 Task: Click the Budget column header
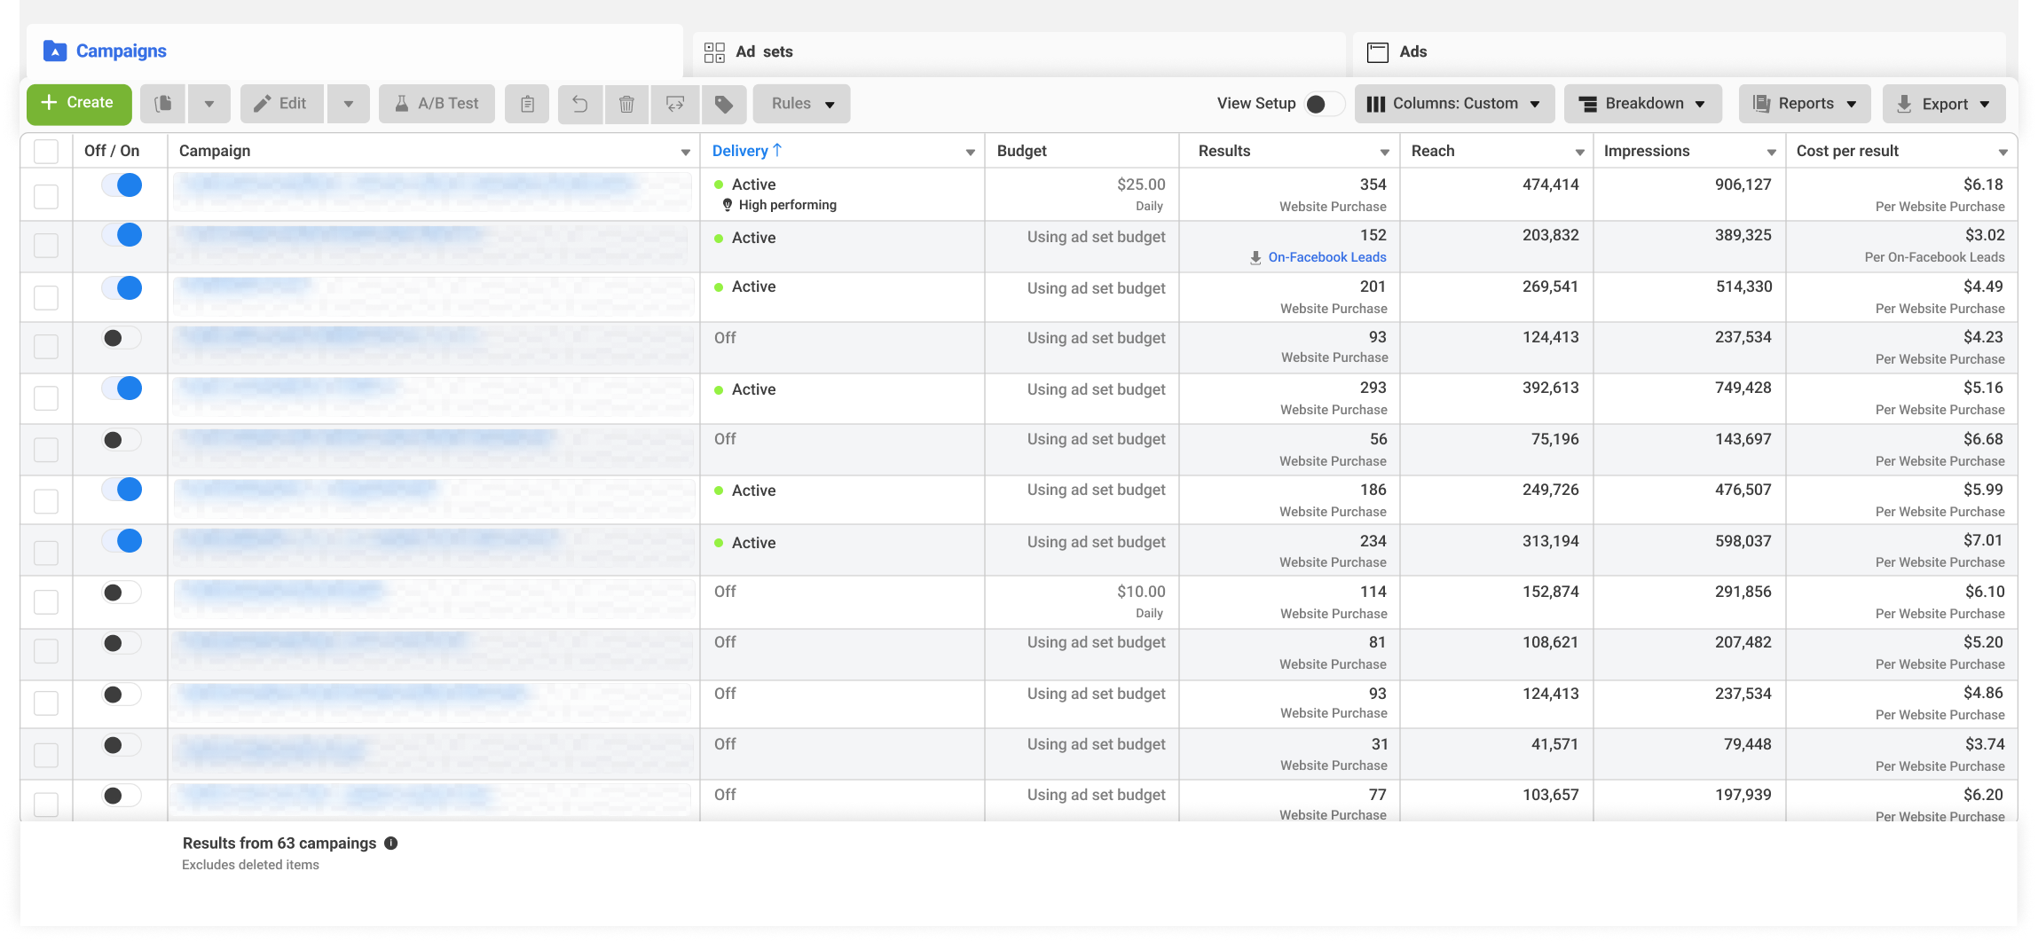click(1021, 151)
